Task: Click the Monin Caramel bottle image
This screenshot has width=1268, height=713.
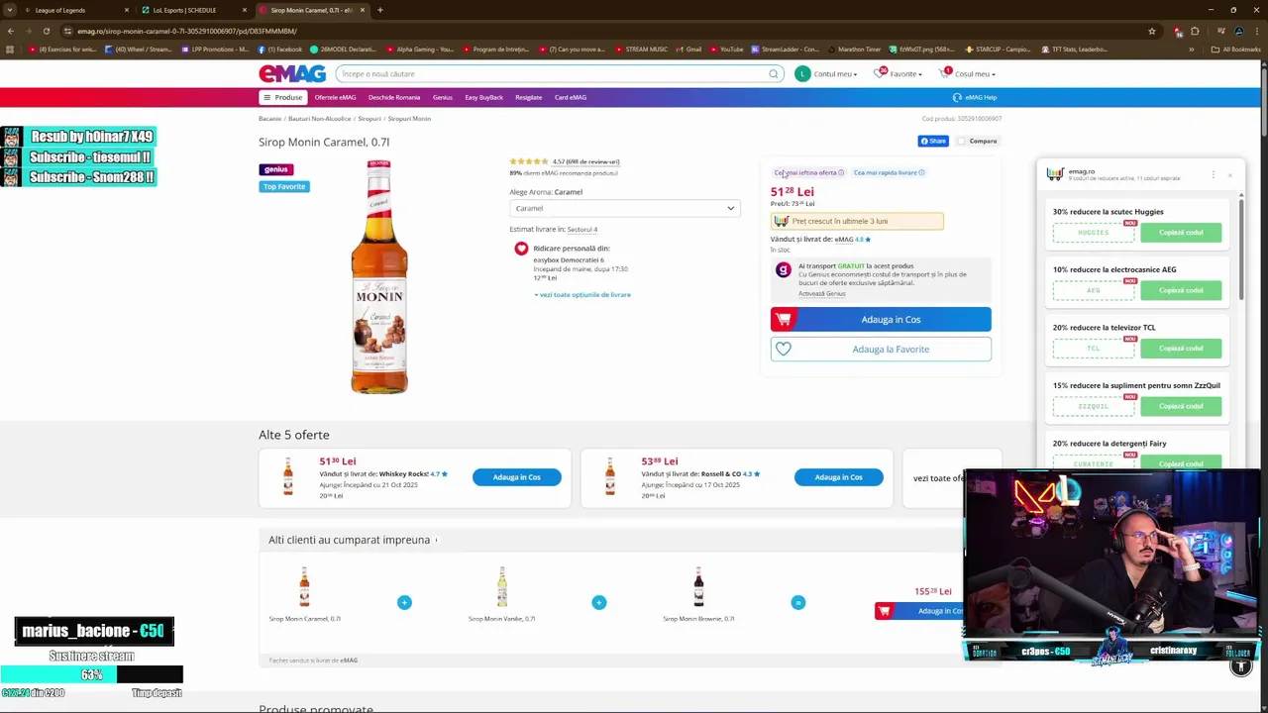Action: (379, 276)
